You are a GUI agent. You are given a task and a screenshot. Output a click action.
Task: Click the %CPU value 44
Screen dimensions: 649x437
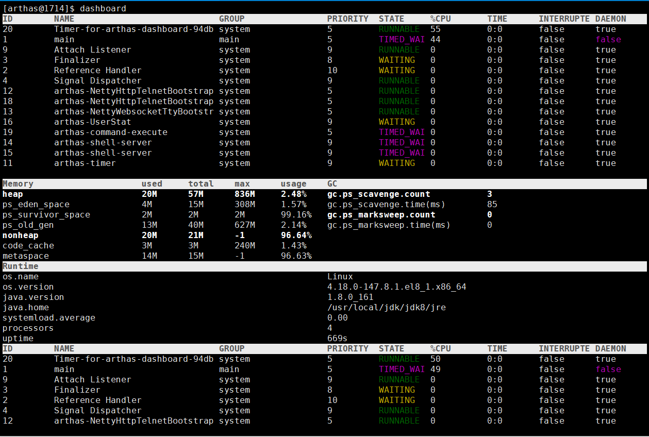(x=436, y=40)
